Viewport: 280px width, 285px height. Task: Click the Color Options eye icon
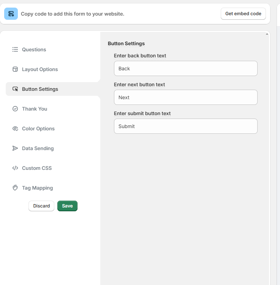pos(15,128)
